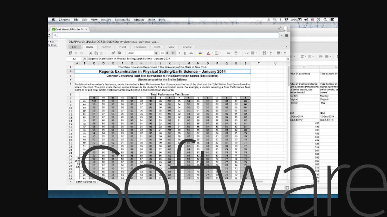Cut selection with the scissors icon
Viewport: 387px width, 217px height.
(90, 53)
